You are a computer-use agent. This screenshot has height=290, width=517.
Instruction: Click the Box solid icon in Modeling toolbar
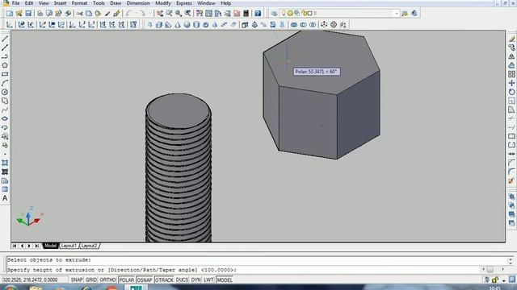(159, 25)
